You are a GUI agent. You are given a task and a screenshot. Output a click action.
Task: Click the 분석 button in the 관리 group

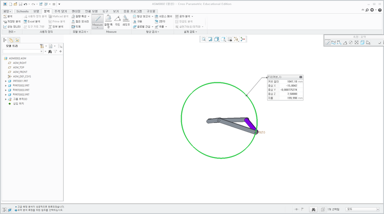[8, 17]
